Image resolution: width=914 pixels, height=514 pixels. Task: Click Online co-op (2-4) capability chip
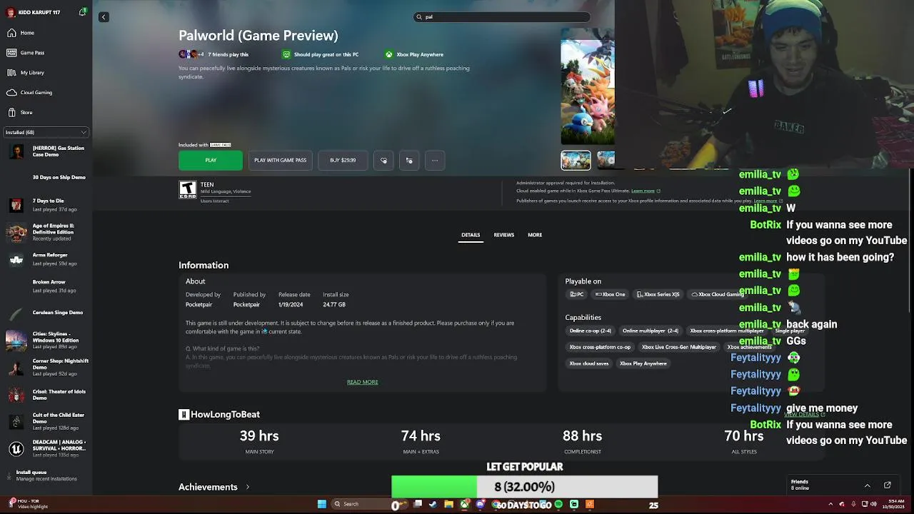coord(590,331)
